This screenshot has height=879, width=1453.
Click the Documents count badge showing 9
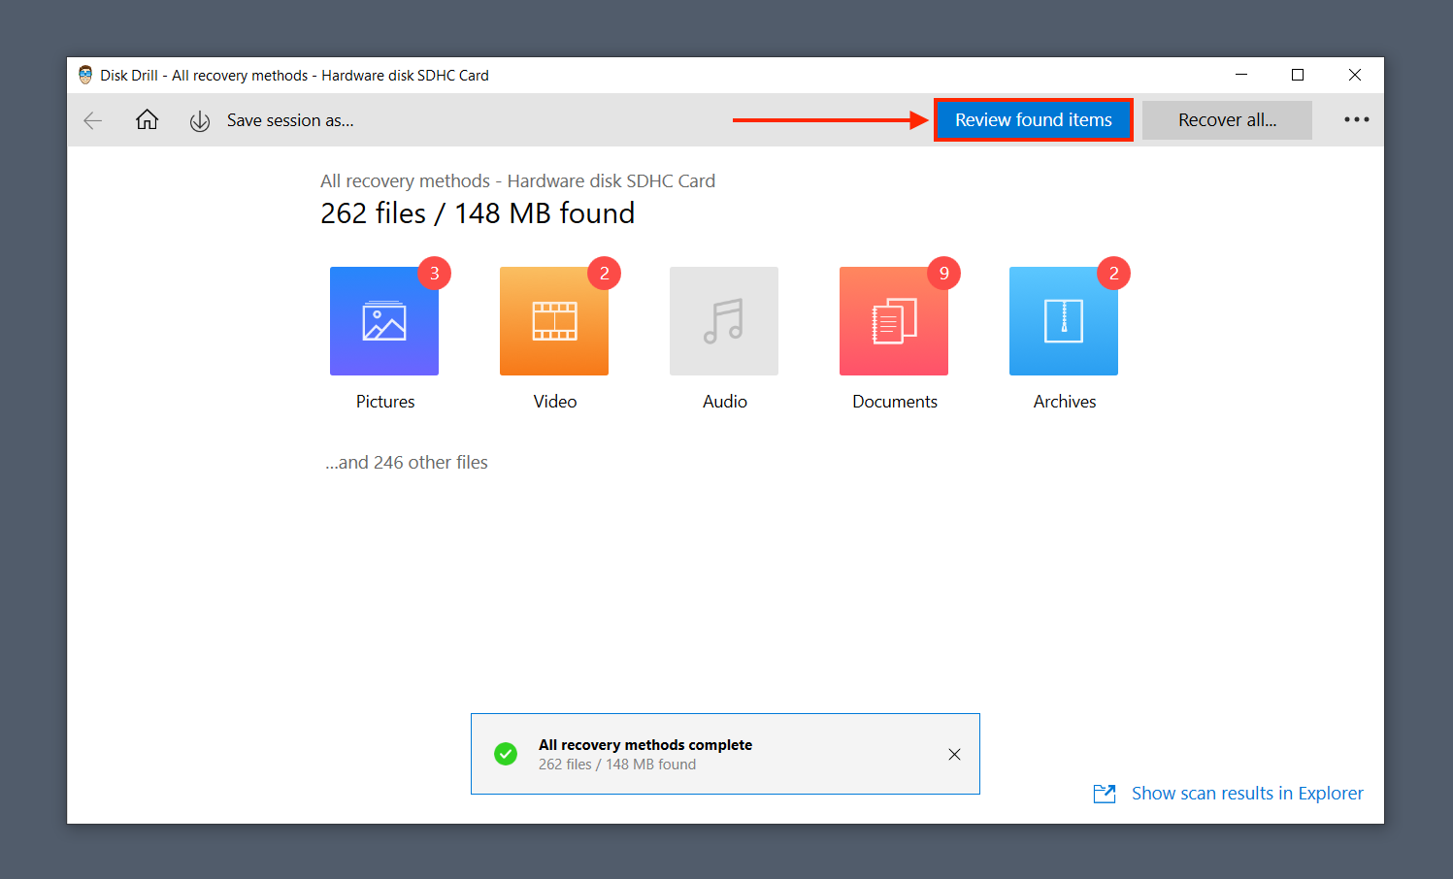click(944, 274)
